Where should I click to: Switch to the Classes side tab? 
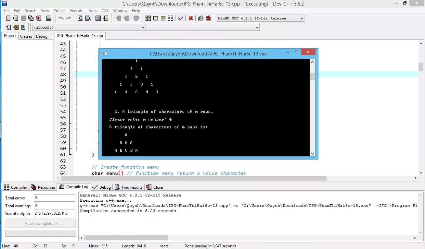(x=26, y=36)
